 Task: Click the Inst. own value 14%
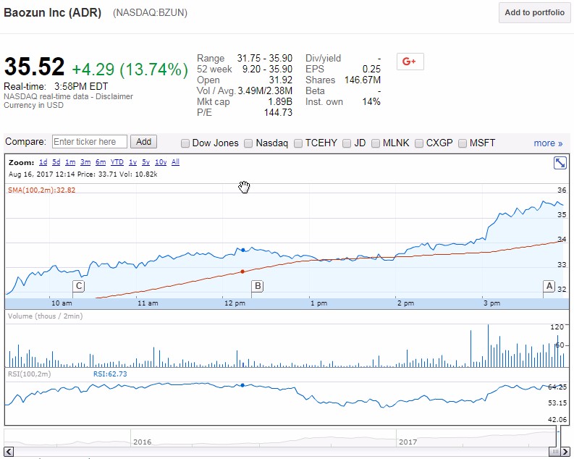coord(371,102)
